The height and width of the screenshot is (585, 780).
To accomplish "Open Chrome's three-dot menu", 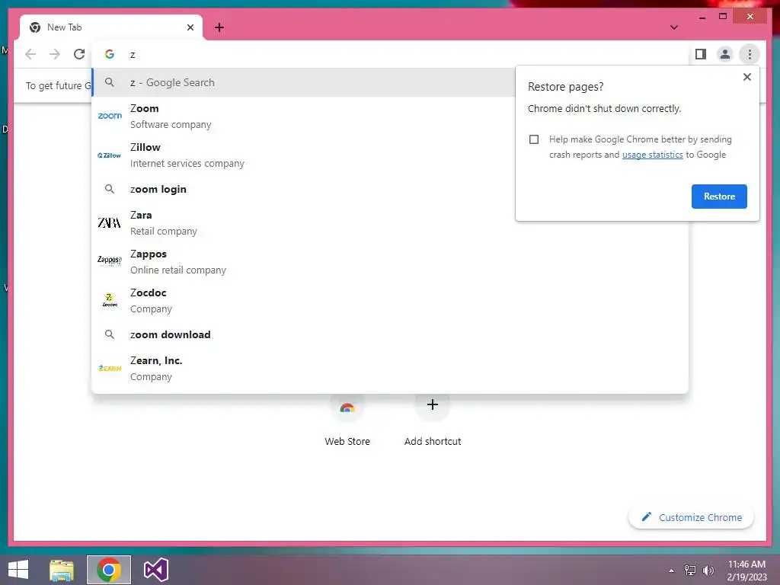I will [750, 54].
